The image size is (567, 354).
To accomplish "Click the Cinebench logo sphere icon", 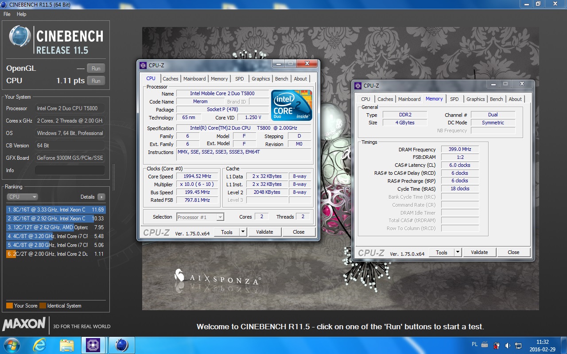I will 20,36.
